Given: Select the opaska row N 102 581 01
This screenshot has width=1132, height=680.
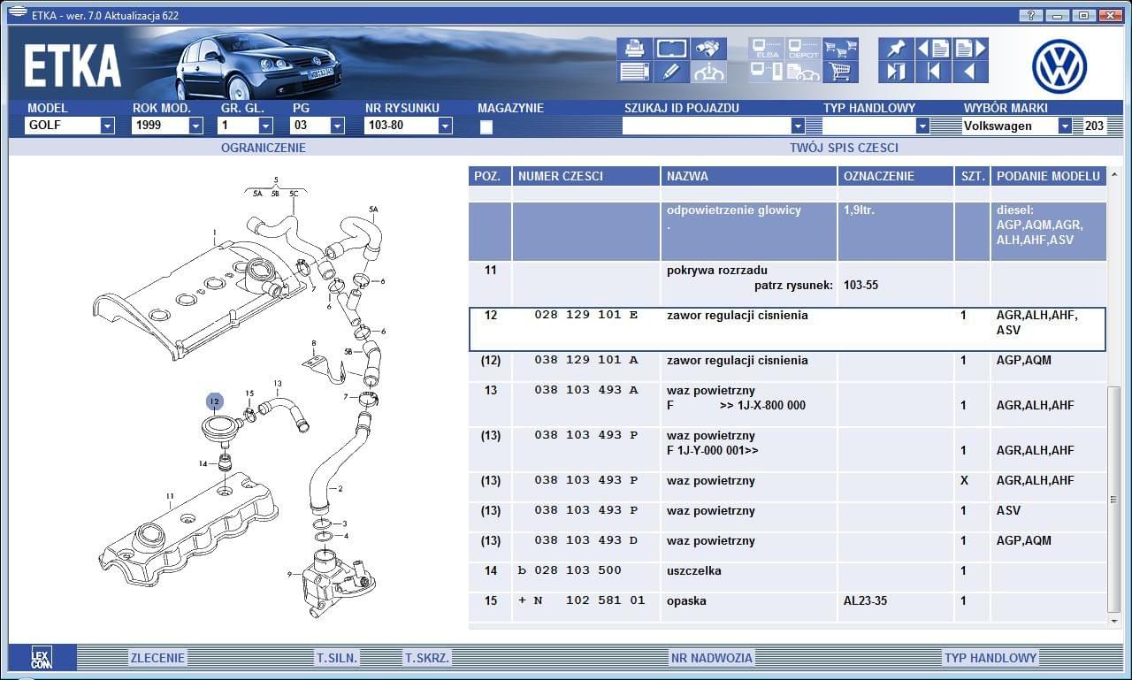Looking at the screenshot, I should tap(787, 607).
